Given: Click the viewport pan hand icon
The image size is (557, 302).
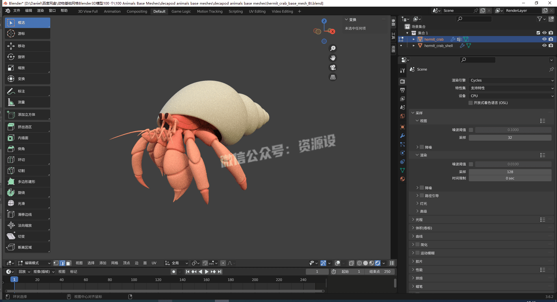Looking at the screenshot, I should coord(333,58).
